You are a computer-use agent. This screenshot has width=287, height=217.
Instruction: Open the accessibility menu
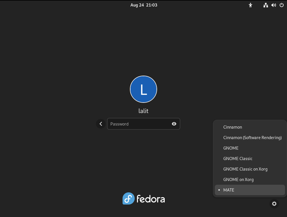tap(250, 5)
